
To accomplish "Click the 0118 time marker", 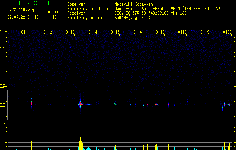I will [x=182, y=32].
